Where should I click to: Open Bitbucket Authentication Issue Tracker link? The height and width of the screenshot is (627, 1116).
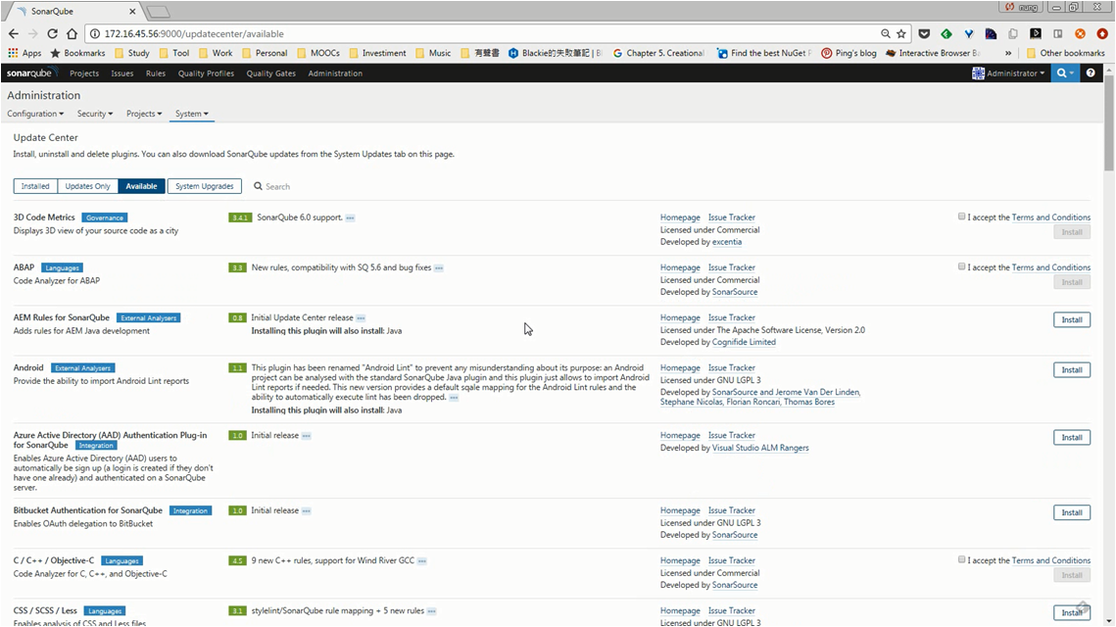[x=732, y=511]
